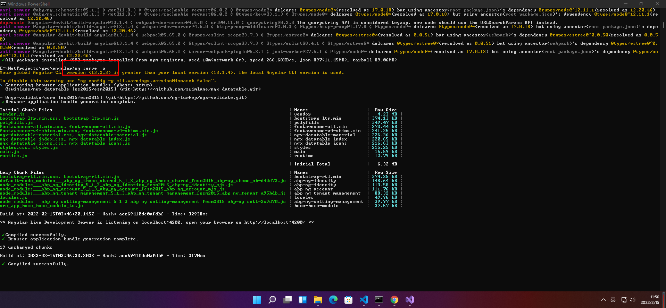Click 'abp-ng-setting-management' in Names column

coord(329,202)
